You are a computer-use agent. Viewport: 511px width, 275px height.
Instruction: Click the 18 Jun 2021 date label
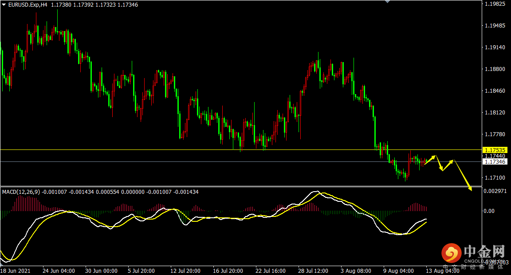point(15,271)
